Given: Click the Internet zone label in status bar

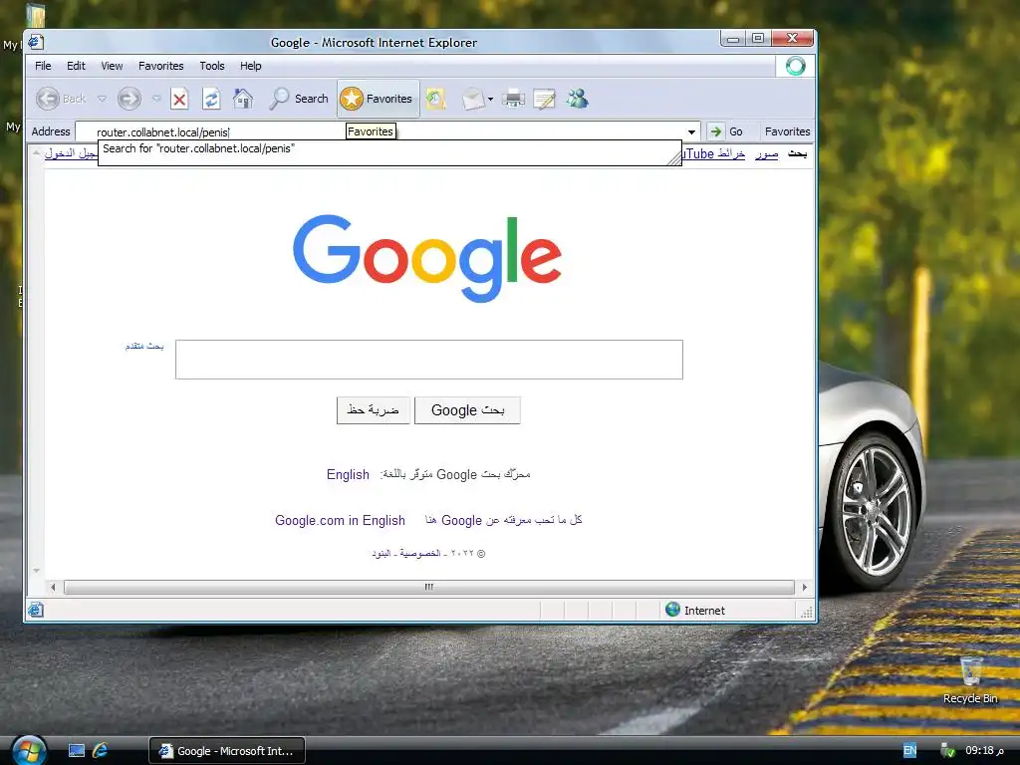Looking at the screenshot, I should 704,611.
